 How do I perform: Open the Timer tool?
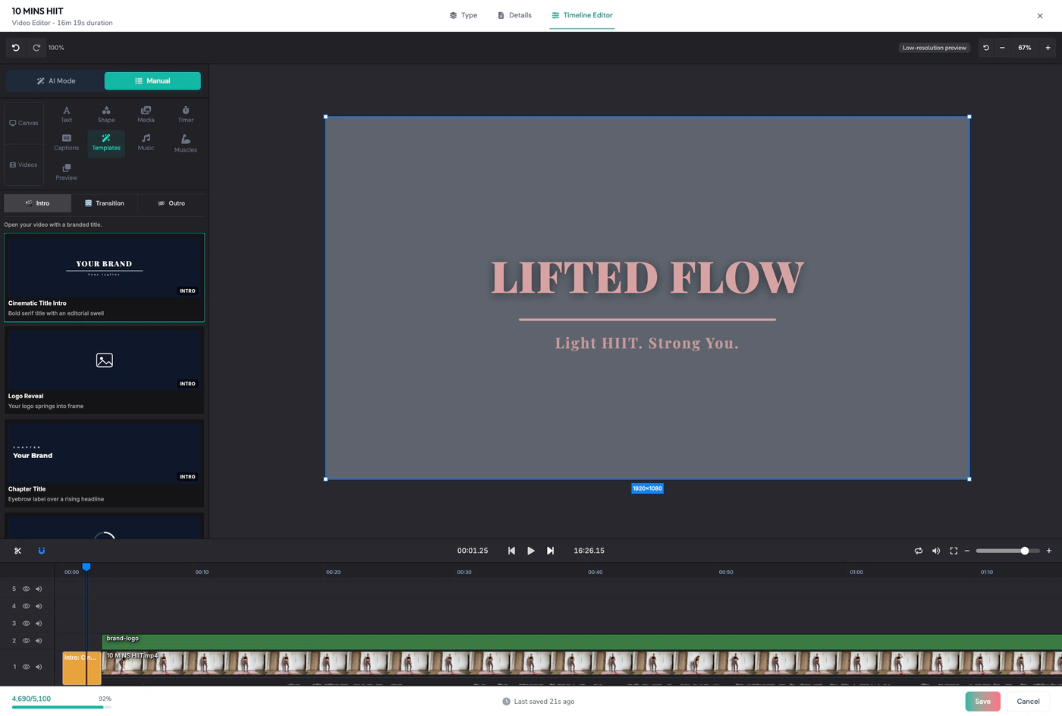[x=186, y=115]
